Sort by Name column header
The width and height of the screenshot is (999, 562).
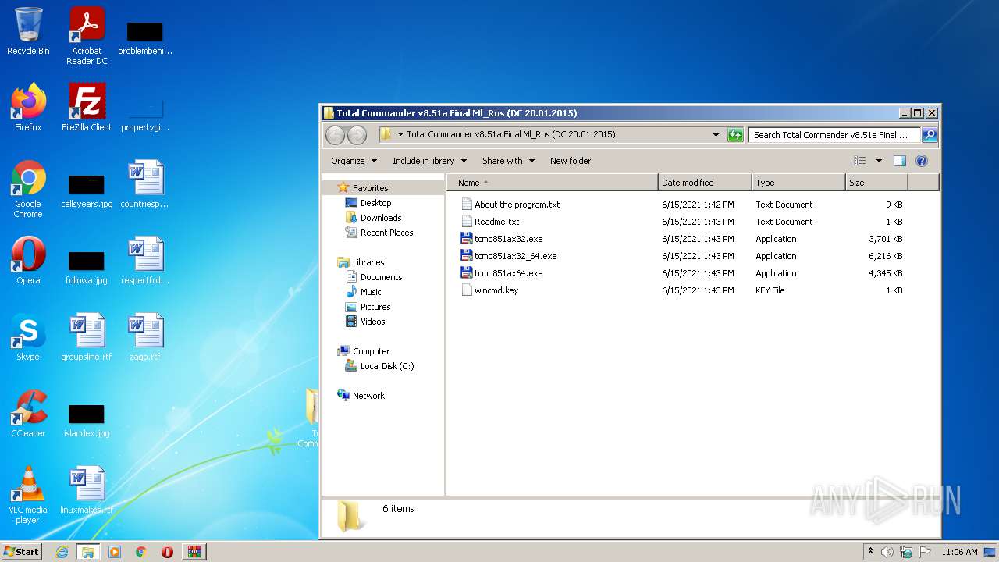click(x=553, y=183)
